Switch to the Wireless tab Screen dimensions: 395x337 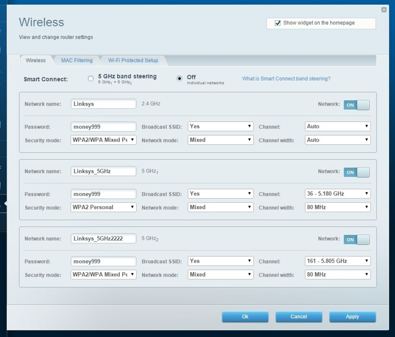click(x=36, y=61)
